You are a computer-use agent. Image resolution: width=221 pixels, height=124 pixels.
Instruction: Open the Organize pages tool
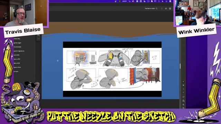tap(18, 43)
